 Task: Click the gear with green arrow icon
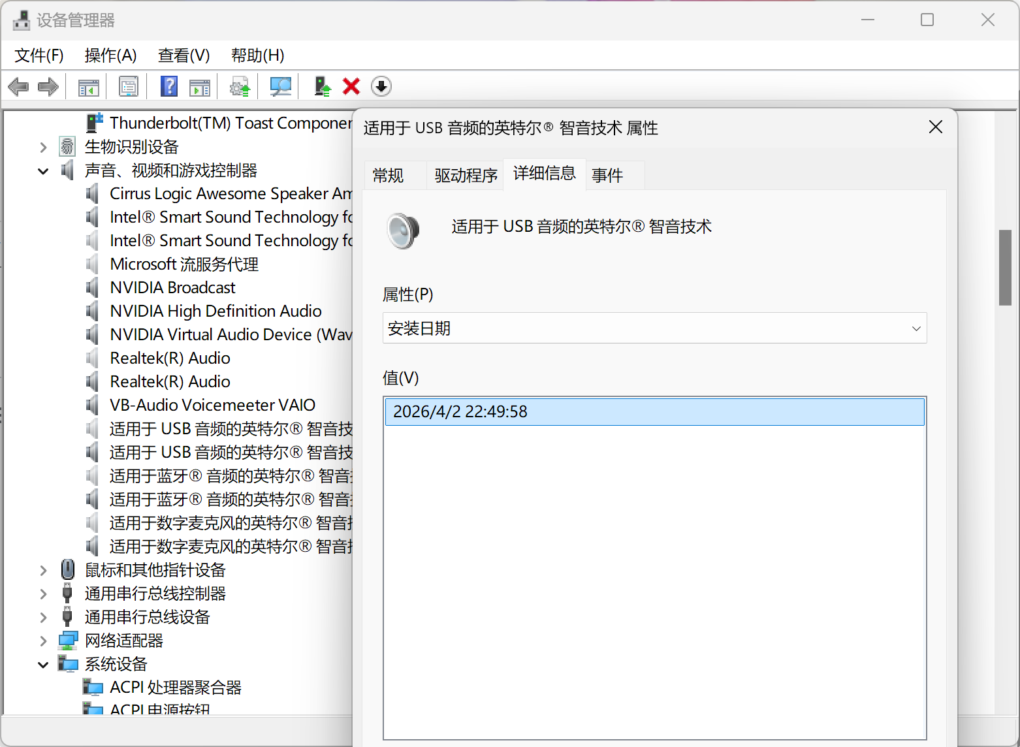click(x=240, y=86)
